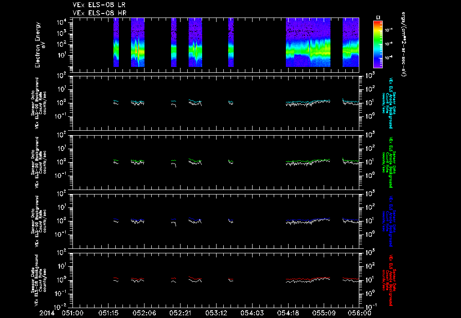
Task: Click the 10^-1 right-axis label of red panel
Action: [371, 307]
